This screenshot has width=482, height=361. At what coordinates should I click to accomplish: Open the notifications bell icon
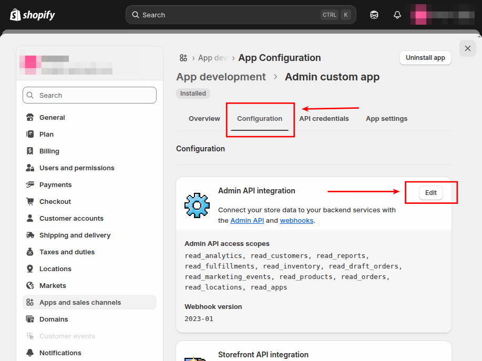[397, 15]
